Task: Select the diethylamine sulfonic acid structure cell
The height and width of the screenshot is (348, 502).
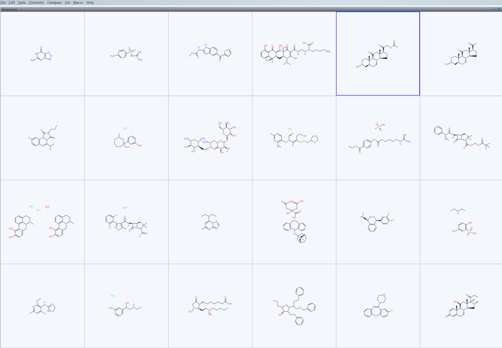Action: (x=461, y=222)
